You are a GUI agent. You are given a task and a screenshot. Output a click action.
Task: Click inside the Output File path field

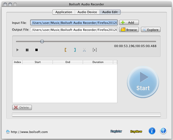[x=74, y=30]
